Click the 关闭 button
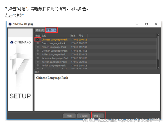 coord(69,116)
